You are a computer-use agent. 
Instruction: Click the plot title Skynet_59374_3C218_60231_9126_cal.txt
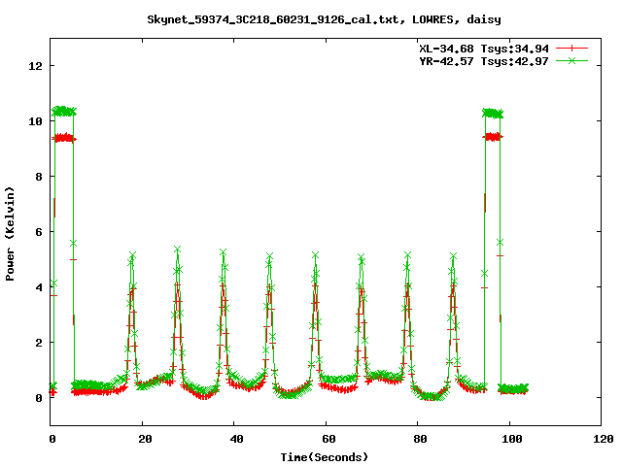(x=276, y=19)
